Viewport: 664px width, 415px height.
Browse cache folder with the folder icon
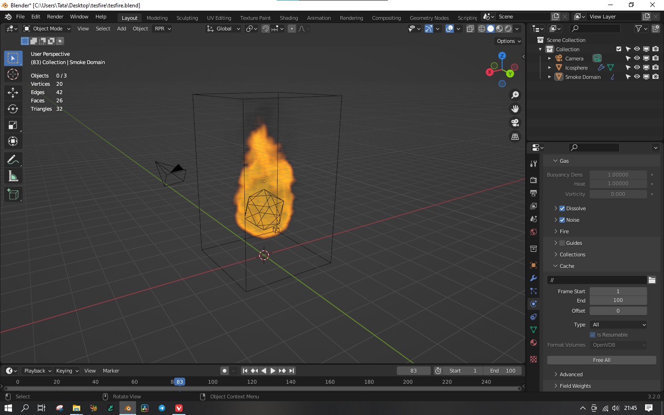(652, 280)
